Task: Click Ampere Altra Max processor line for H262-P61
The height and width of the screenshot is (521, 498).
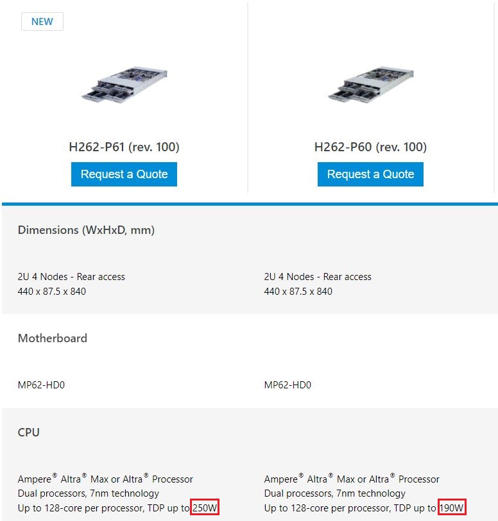Action: [105, 479]
